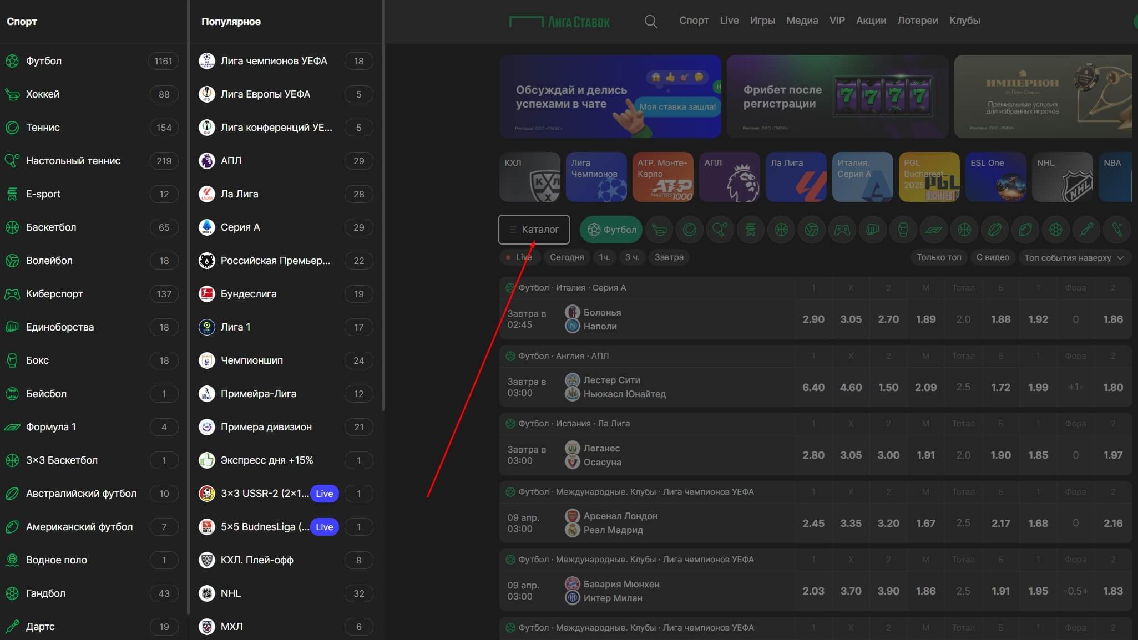Open the Футбол · Италия · Серия А header link
This screenshot has height=640, width=1138.
pyautogui.click(x=572, y=288)
